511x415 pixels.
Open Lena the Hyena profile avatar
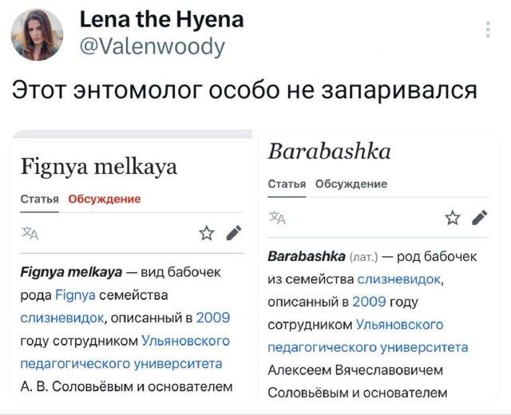click(x=38, y=34)
